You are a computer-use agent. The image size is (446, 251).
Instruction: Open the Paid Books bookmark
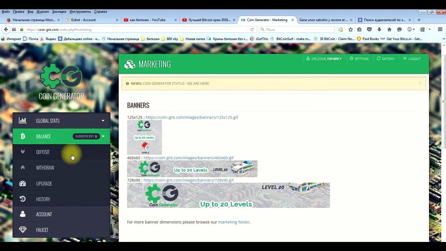[368, 39]
